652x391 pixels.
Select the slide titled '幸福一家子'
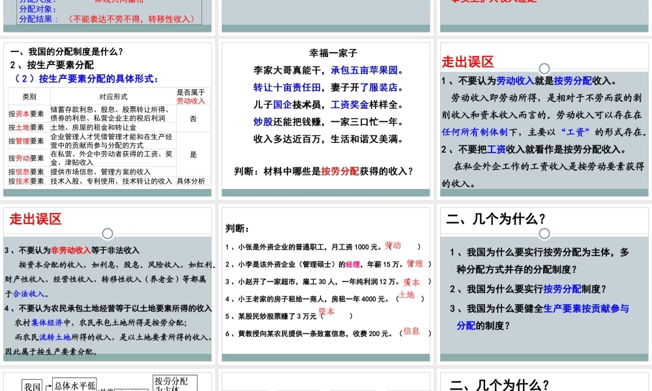click(x=325, y=119)
